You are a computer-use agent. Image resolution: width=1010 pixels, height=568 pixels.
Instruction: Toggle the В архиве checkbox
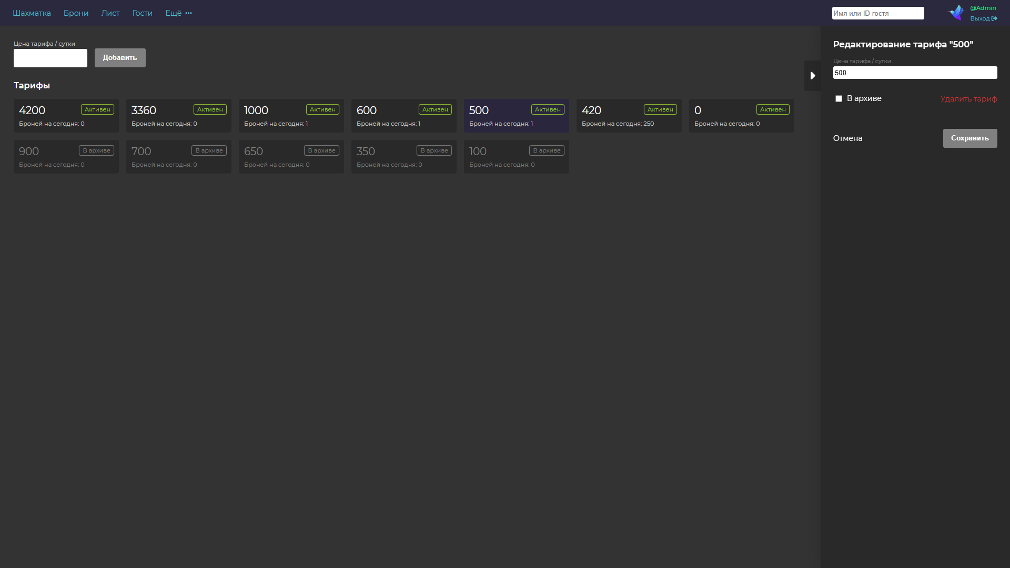coord(839,99)
